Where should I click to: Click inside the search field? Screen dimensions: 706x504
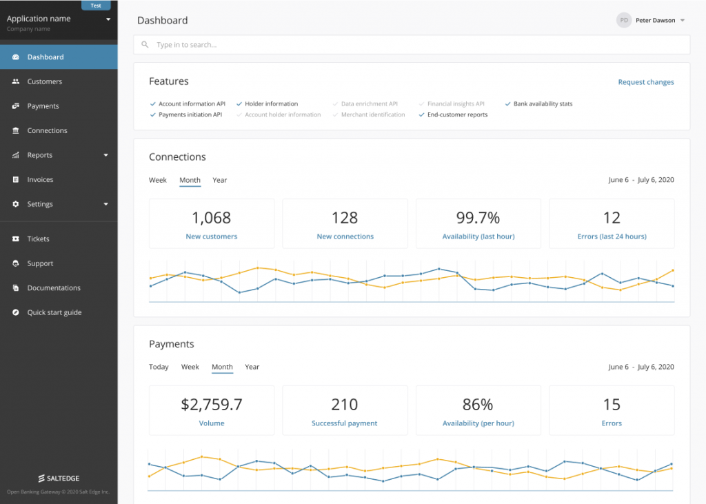point(414,44)
